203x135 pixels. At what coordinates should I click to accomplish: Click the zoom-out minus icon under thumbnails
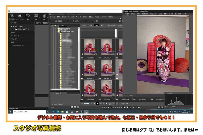(x=82, y=104)
